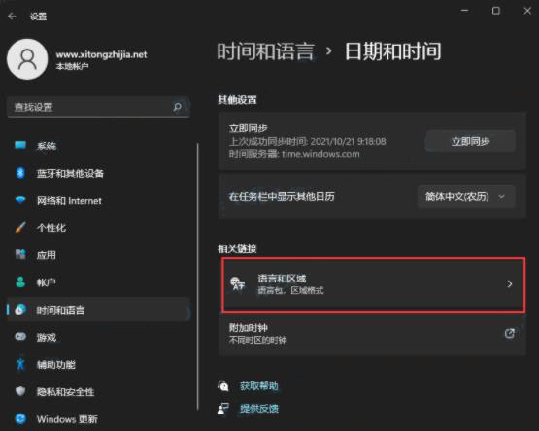539x431 pixels.
Task: Open the 语言和区域 related link
Action: (x=373, y=284)
